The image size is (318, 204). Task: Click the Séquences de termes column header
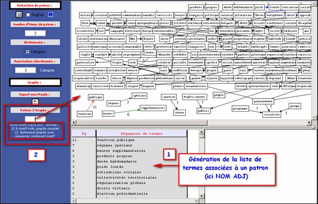[x=141, y=134]
